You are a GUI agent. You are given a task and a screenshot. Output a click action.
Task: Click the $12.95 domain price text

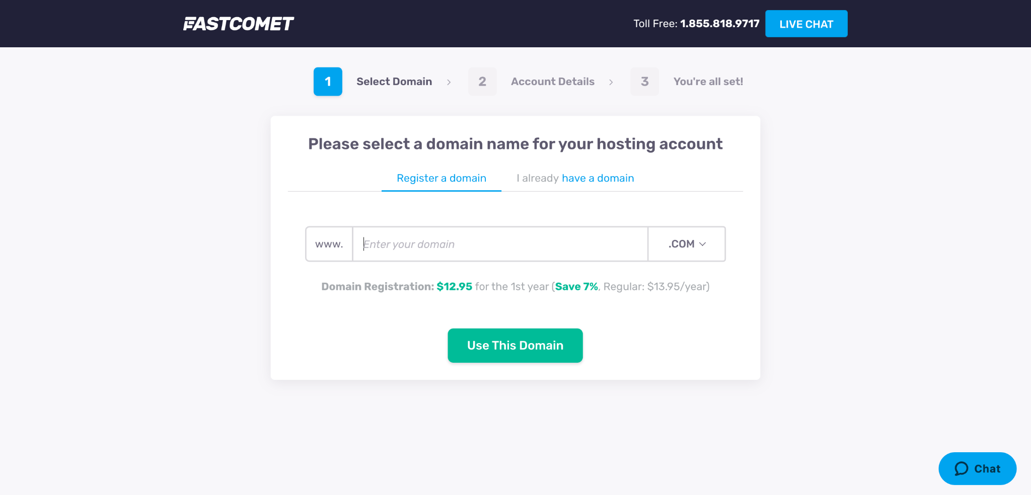pos(454,287)
